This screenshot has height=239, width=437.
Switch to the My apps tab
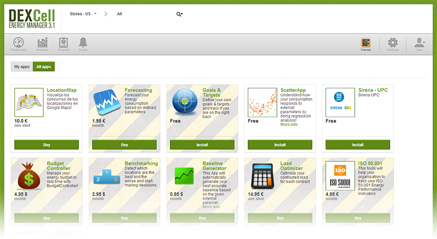(x=22, y=67)
